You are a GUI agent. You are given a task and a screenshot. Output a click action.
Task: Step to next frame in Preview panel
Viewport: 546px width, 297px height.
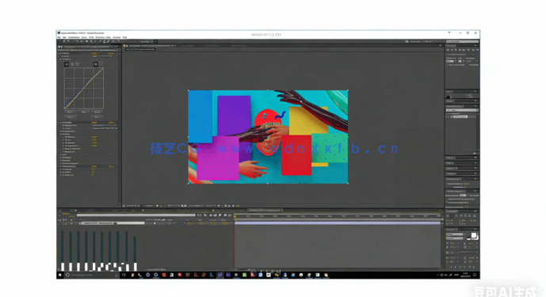click(x=460, y=50)
